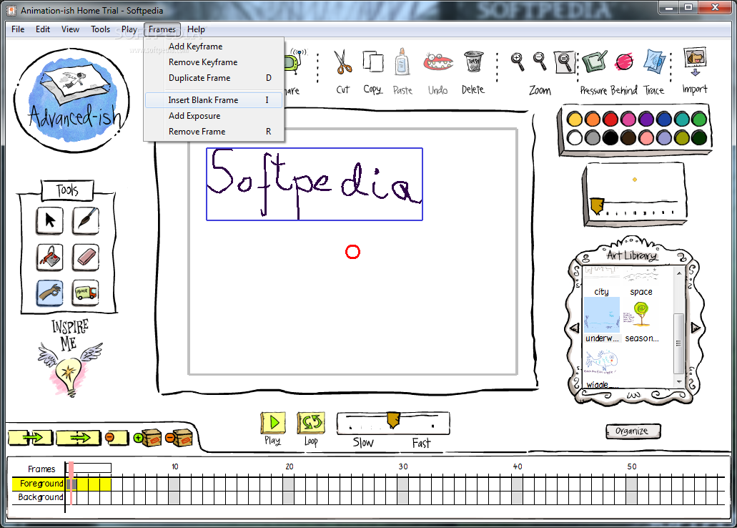Click the Copy pages icon

pyautogui.click(x=372, y=62)
